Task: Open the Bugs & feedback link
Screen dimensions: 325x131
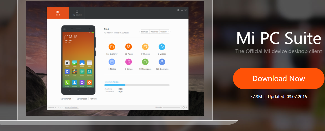Action: (72, 108)
